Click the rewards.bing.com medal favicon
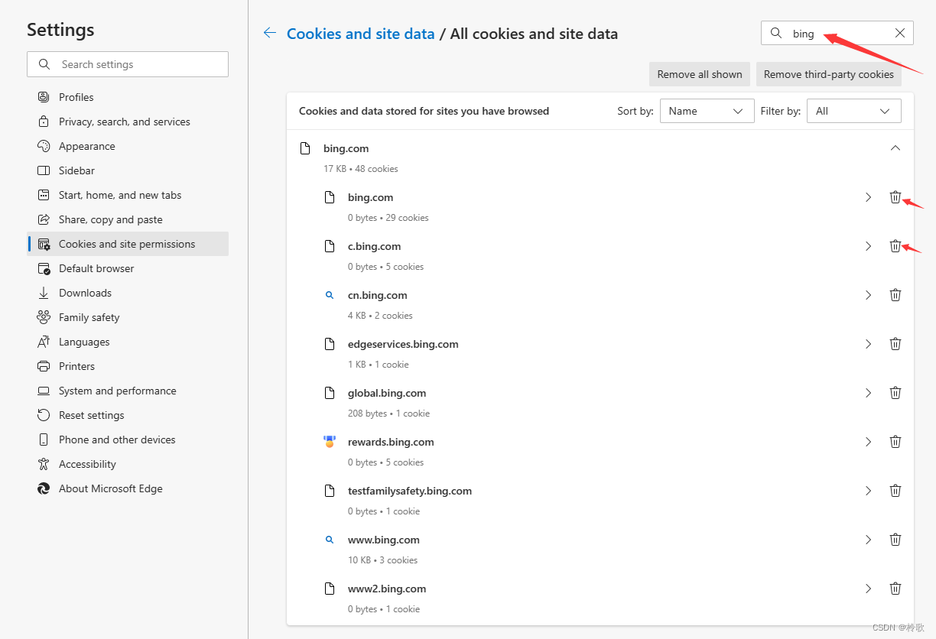936x639 pixels. (x=330, y=442)
